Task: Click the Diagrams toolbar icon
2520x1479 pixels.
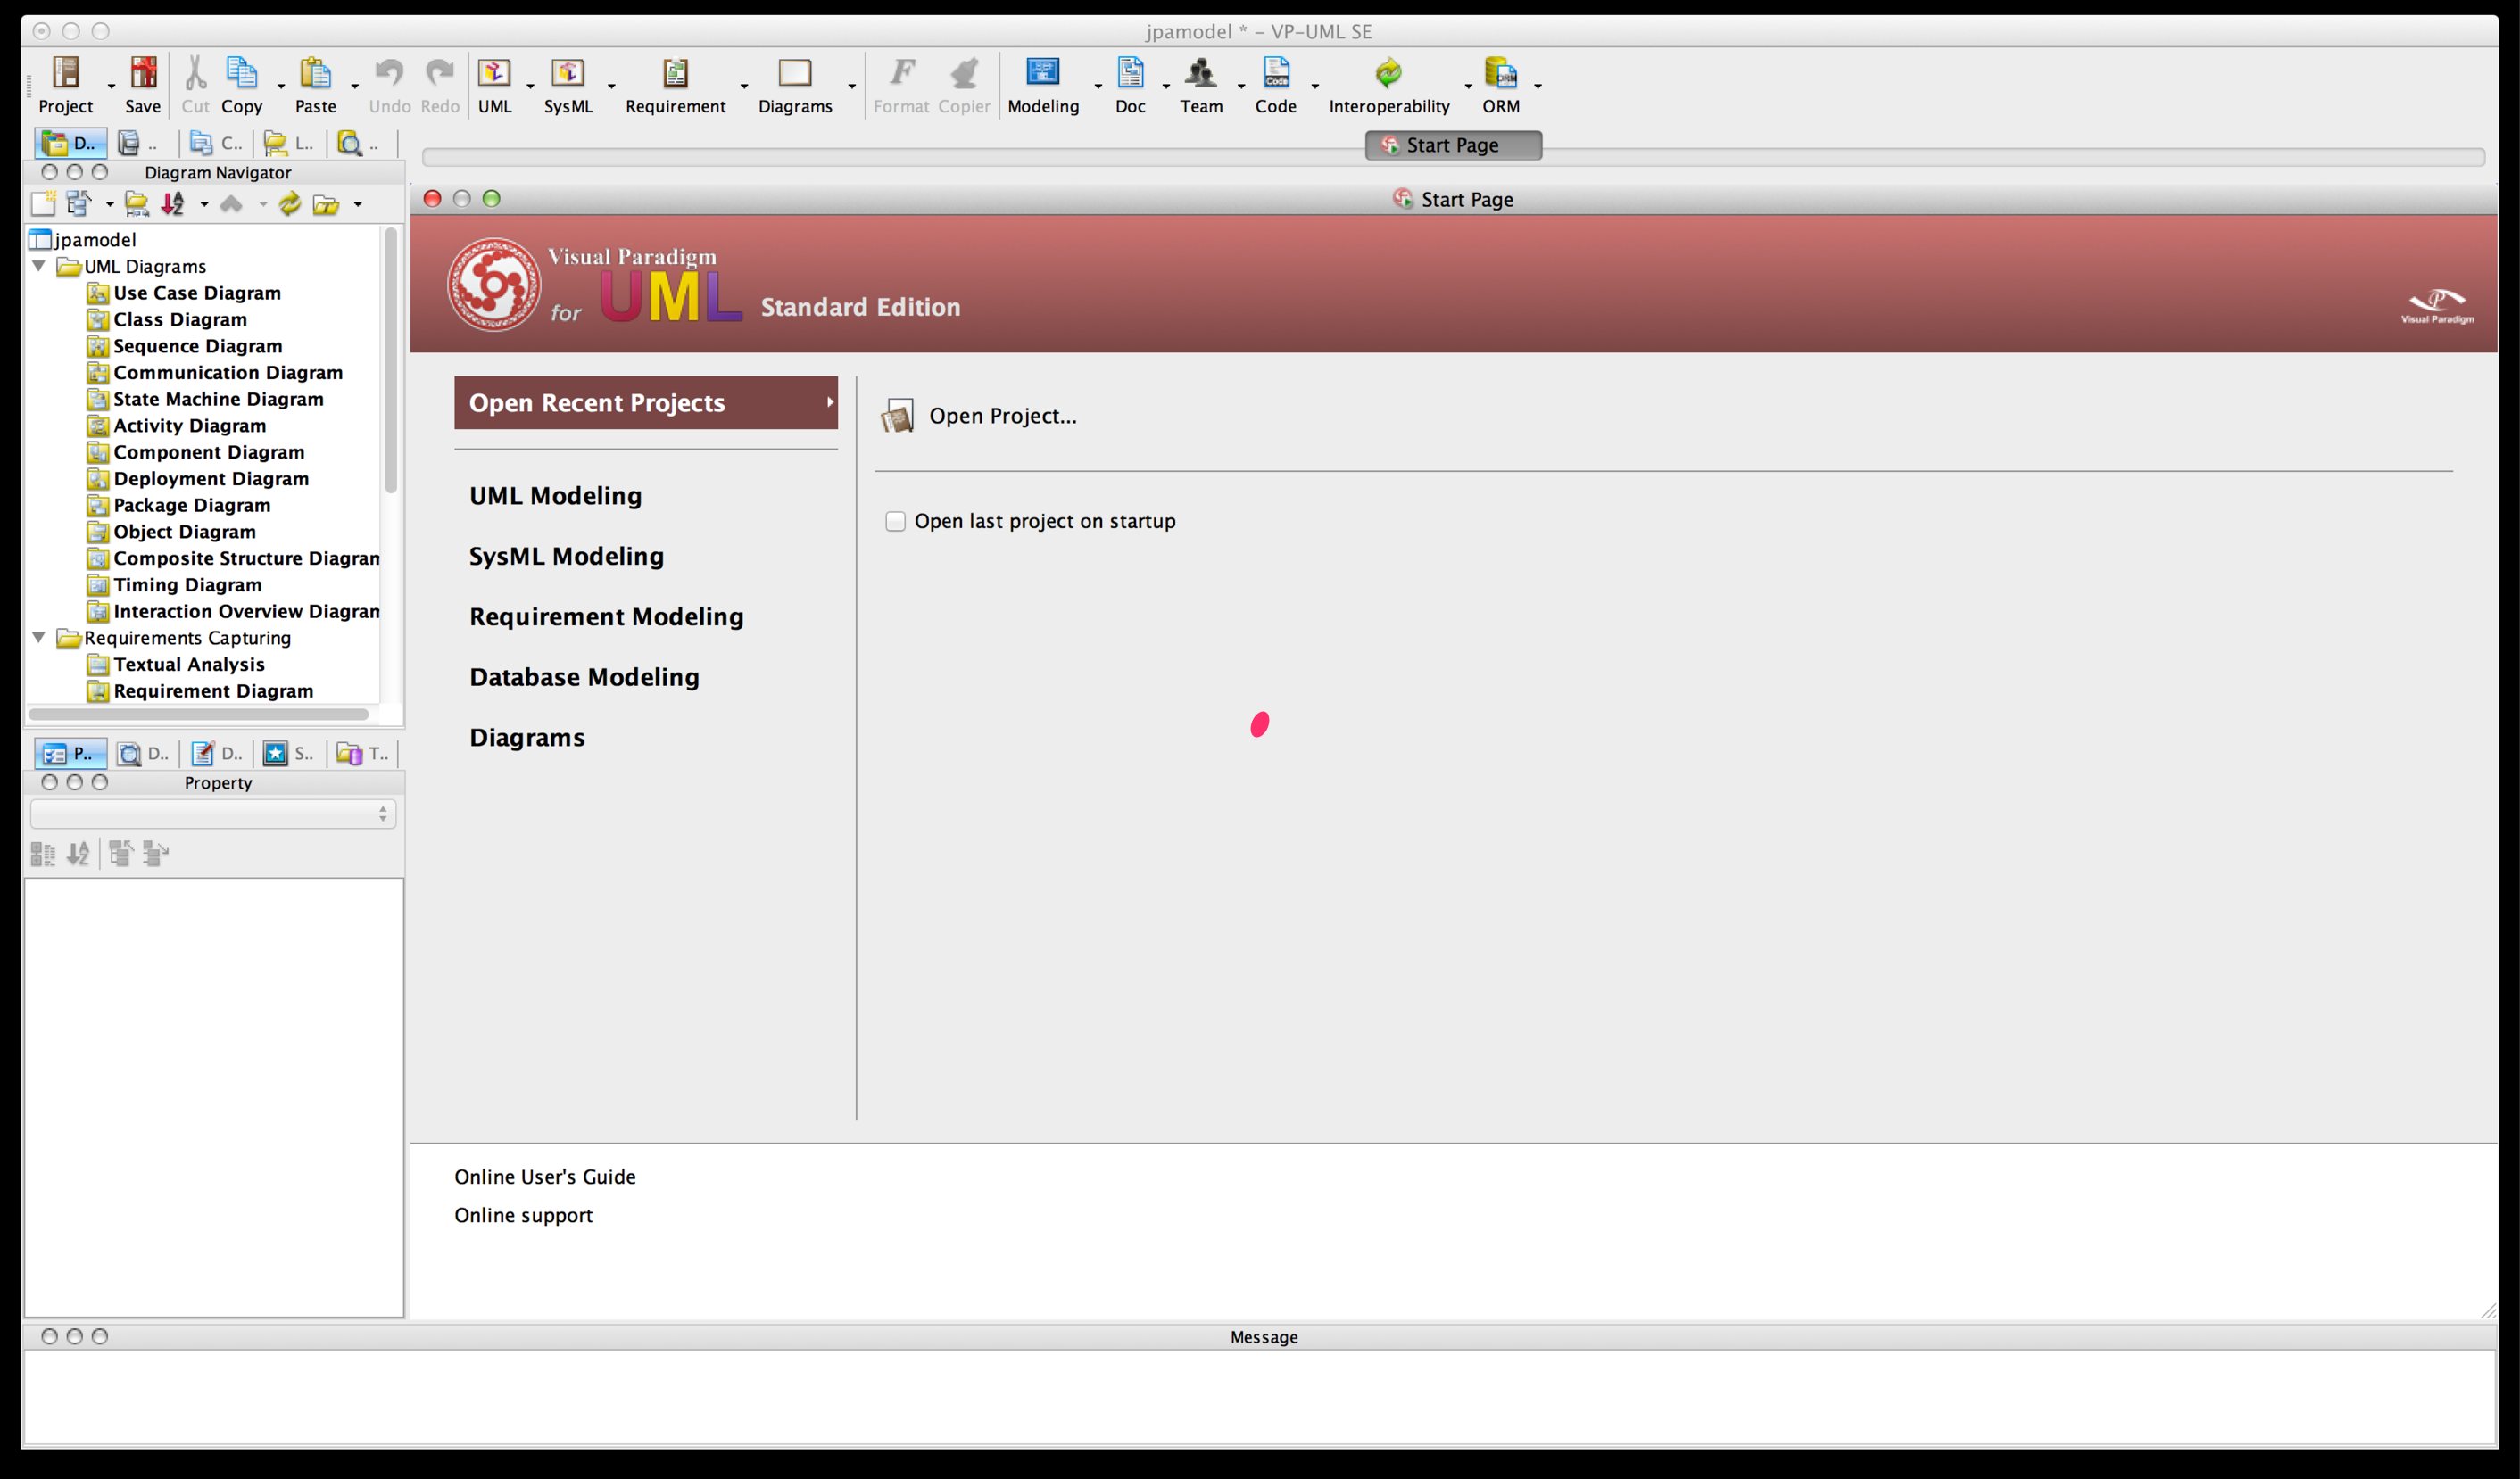Action: click(795, 72)
